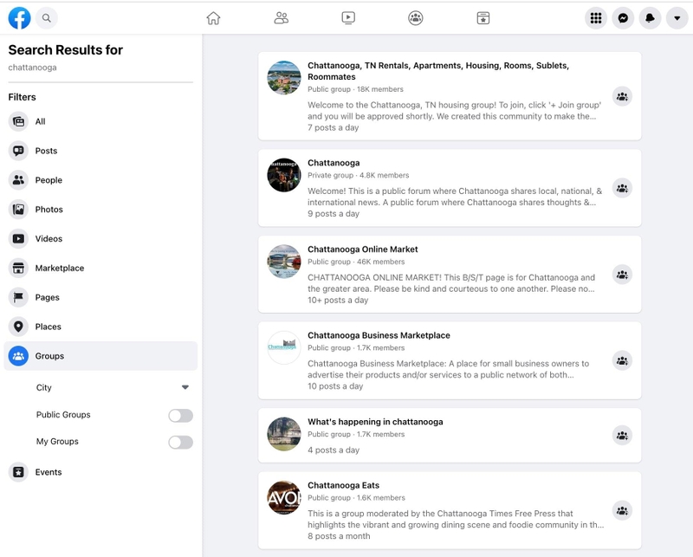Open the search magnifier icon
The width and height of the screenshot is (693, 557).
click(47, 18)
